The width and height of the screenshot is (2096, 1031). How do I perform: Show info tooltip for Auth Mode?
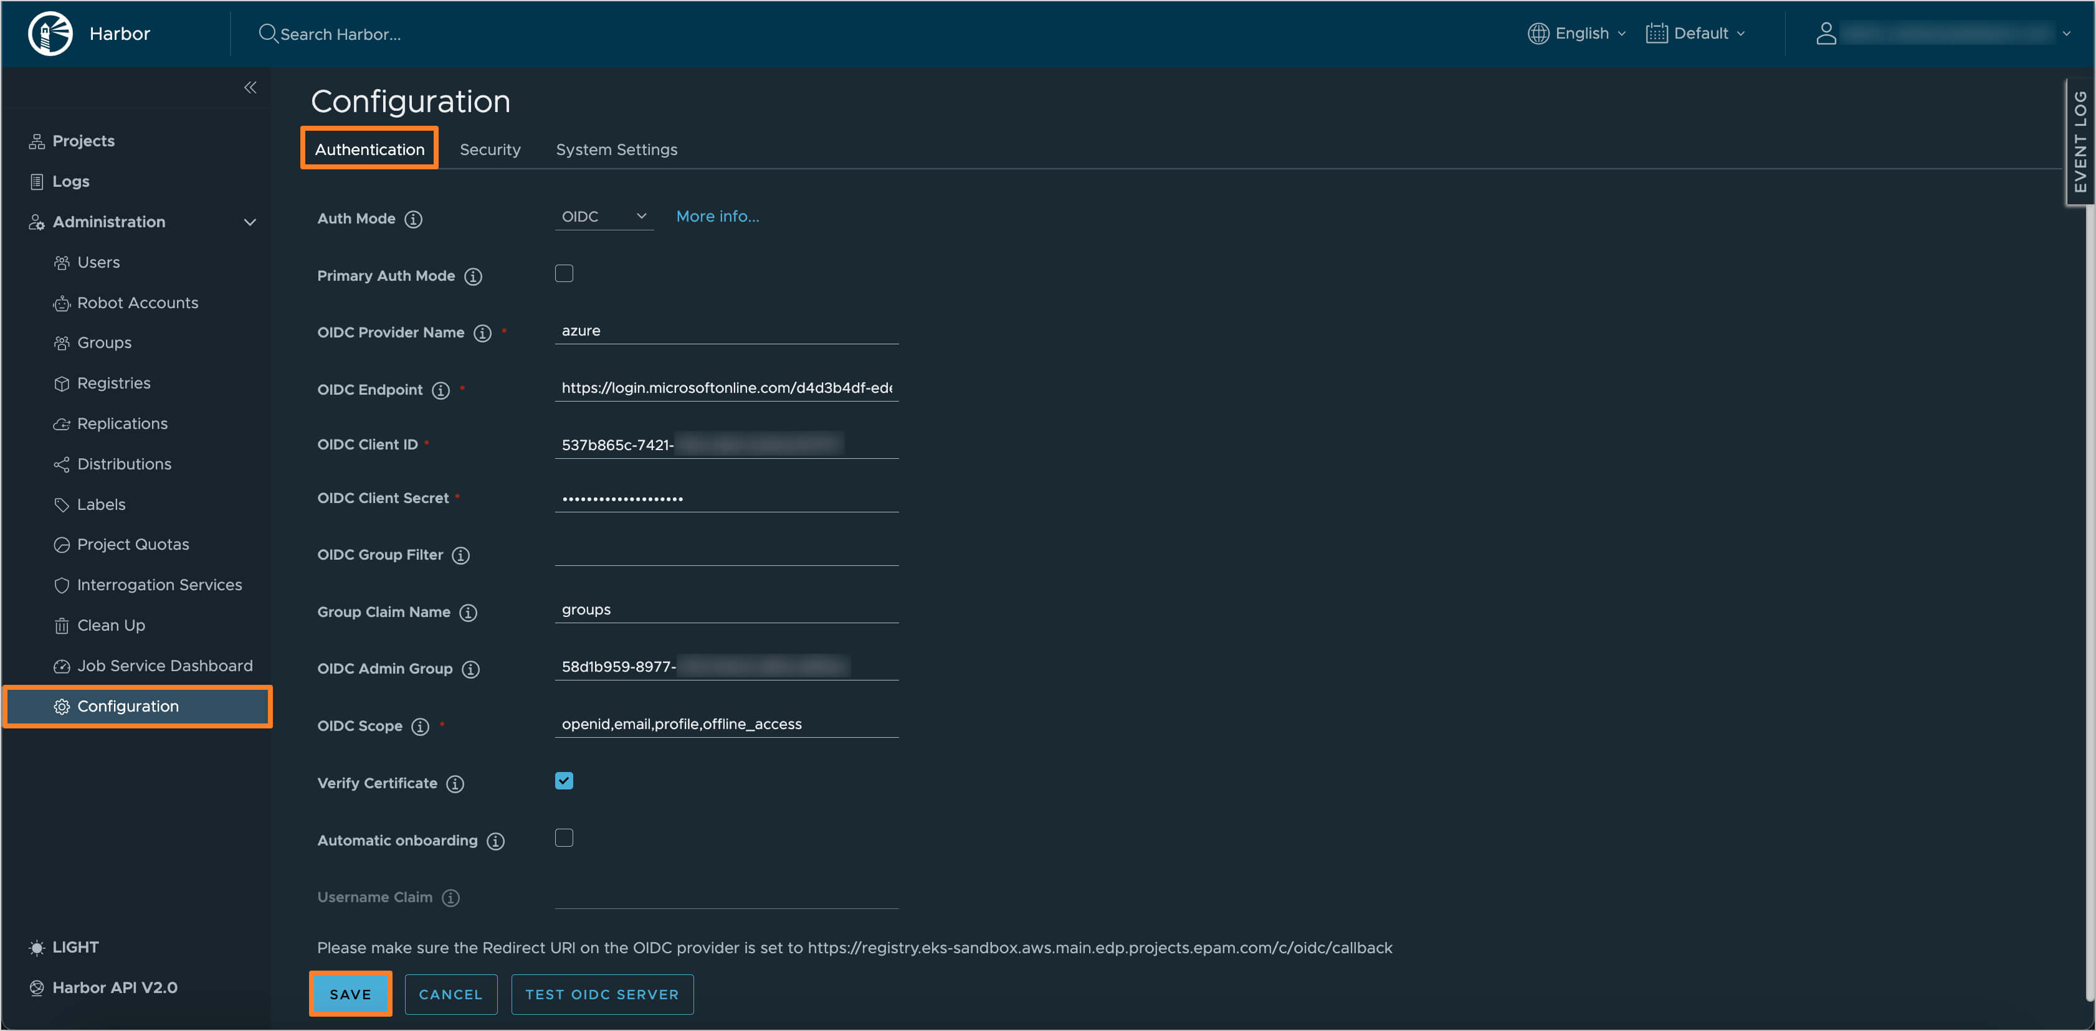point(413,219)
